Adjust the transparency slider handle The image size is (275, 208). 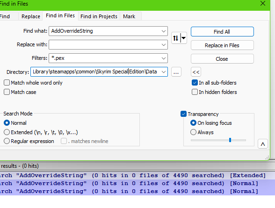230,140
